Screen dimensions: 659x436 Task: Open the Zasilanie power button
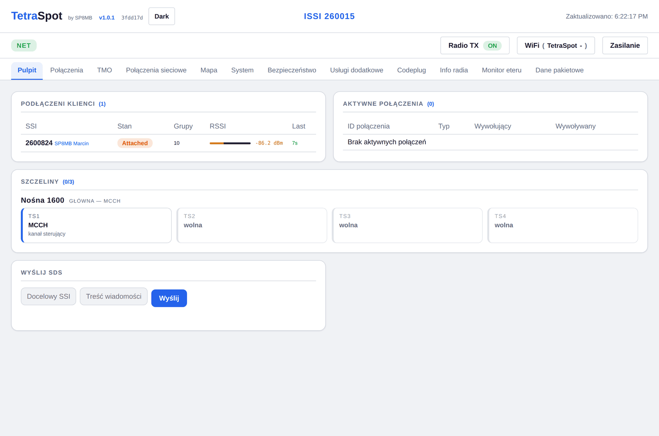pos(625,45)
